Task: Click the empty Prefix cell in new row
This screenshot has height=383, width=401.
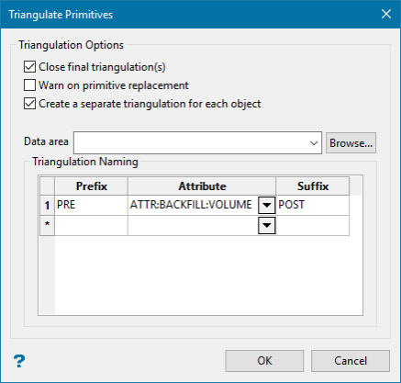Action: [91, 226]
